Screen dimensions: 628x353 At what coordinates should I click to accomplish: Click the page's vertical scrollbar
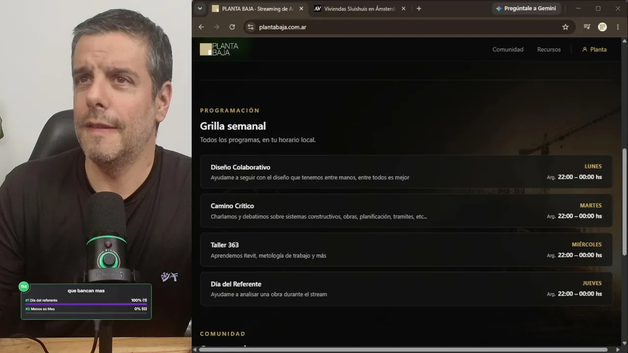[625, 201]
